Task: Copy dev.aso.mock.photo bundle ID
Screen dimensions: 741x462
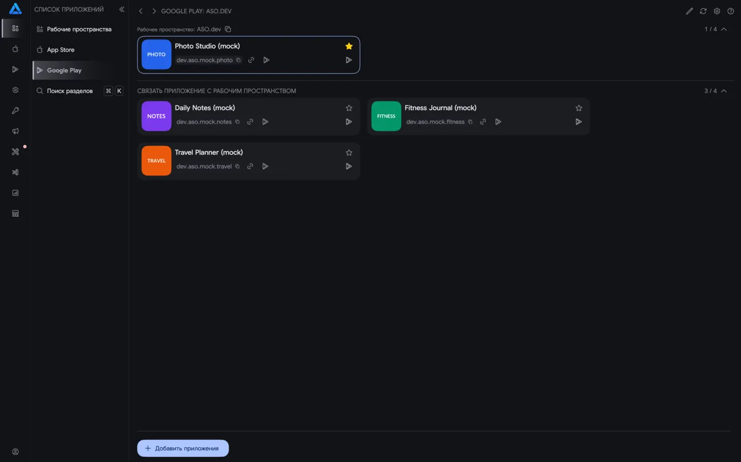Action: click(x=238, y=60)
